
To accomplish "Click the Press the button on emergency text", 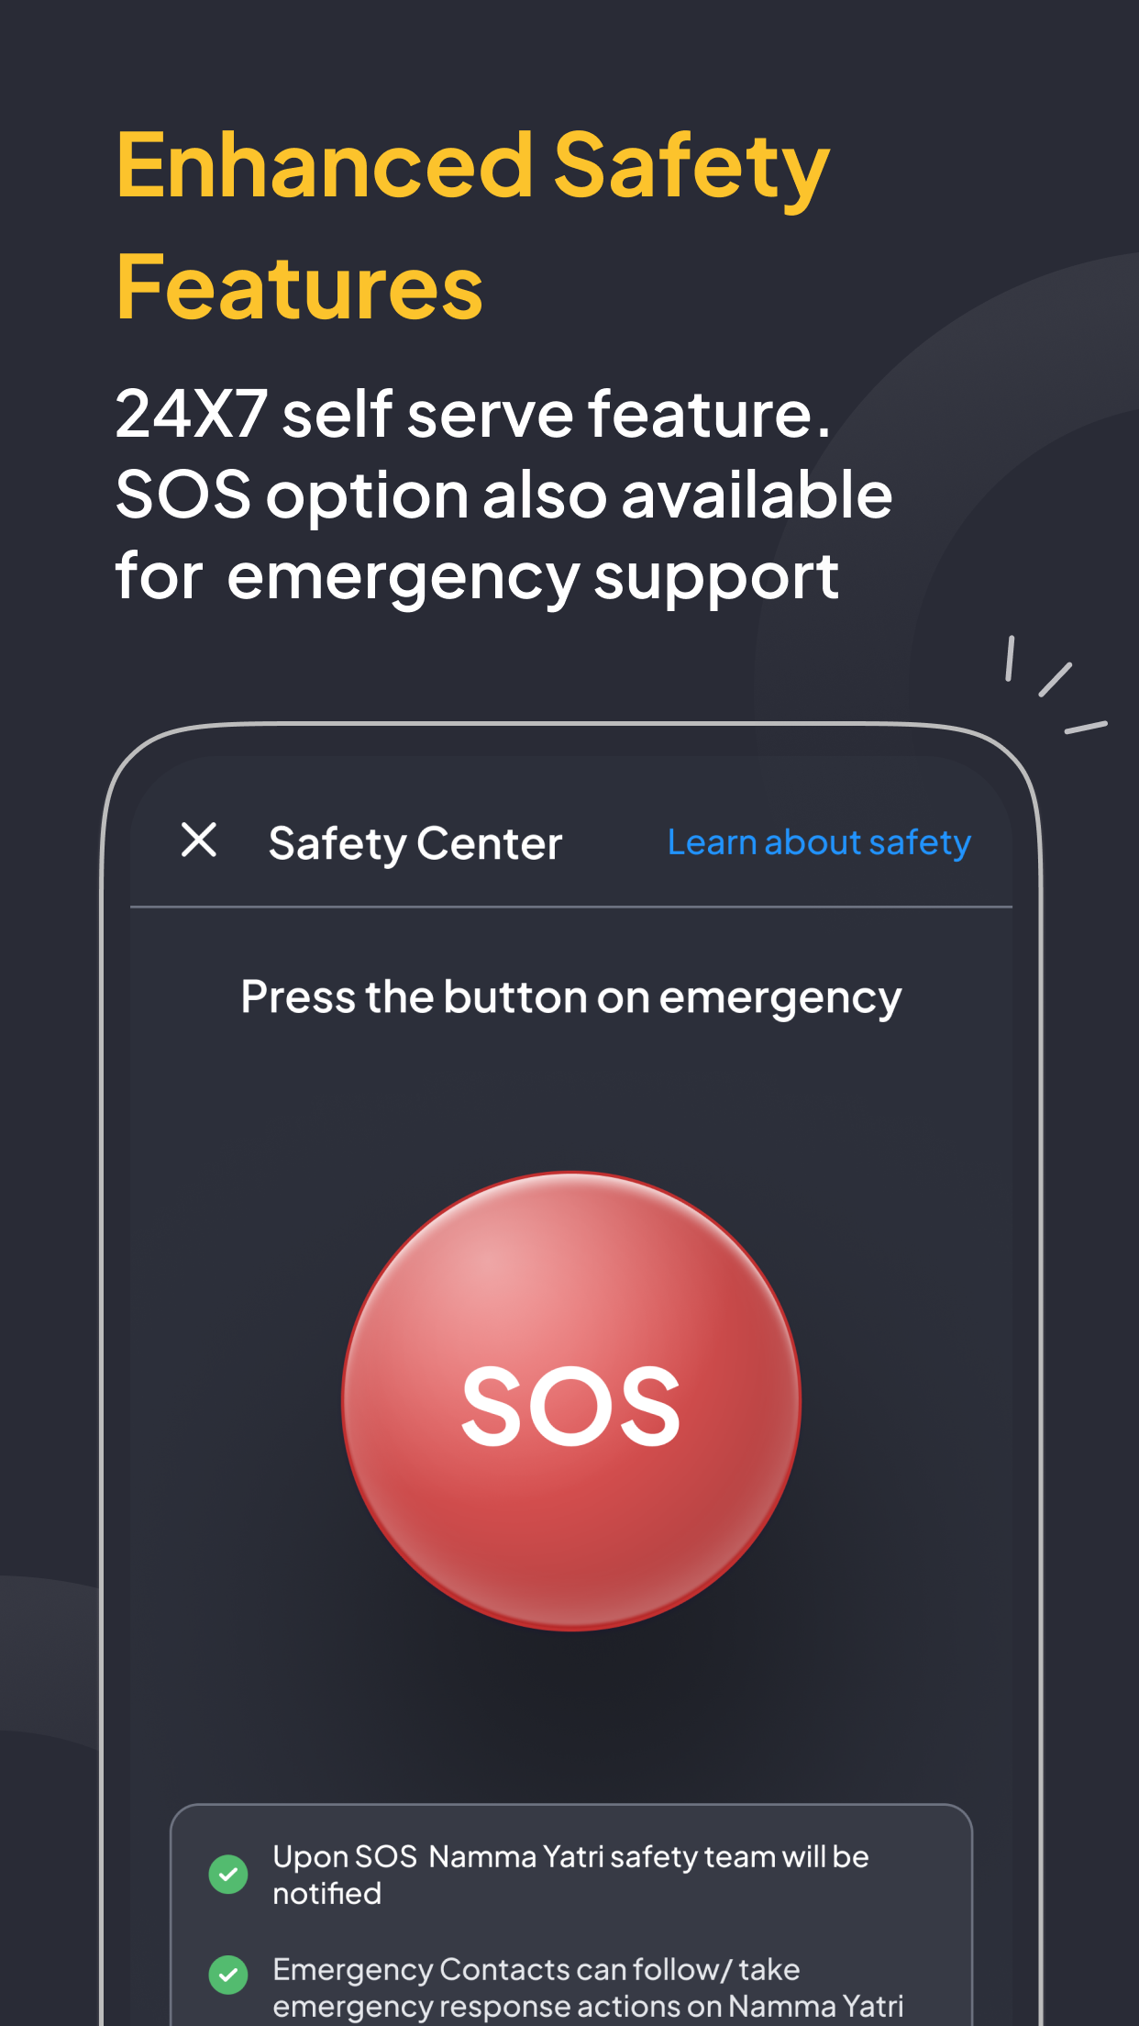I will (x=571, y=998).
